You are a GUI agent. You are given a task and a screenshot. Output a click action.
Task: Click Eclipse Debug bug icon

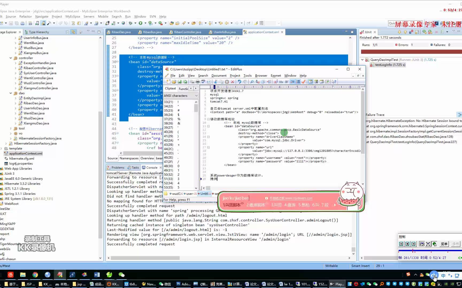point(130,23)
